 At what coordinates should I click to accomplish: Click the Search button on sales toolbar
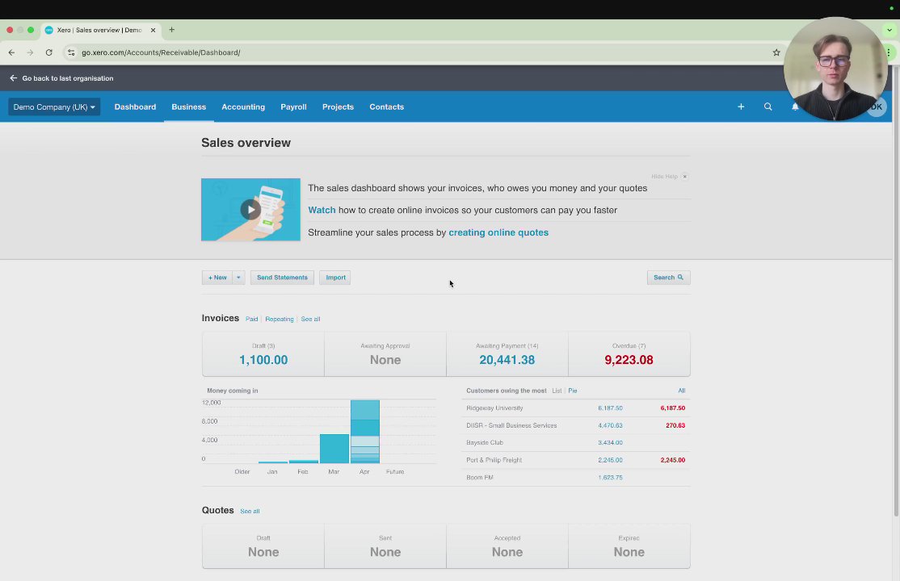(668, 278)
